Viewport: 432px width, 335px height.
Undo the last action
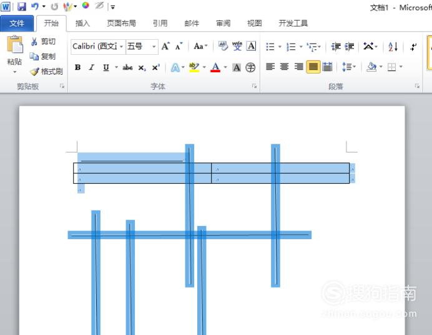click(35, 6)
